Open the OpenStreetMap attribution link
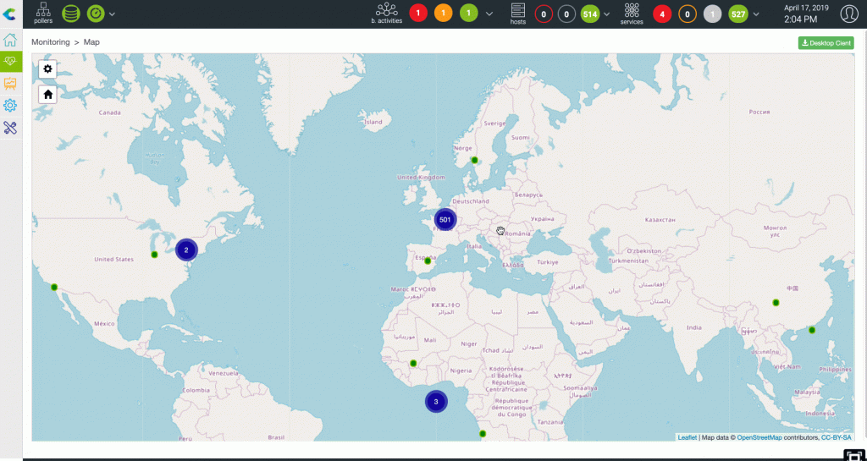The image size is (867, 461). 759,437
